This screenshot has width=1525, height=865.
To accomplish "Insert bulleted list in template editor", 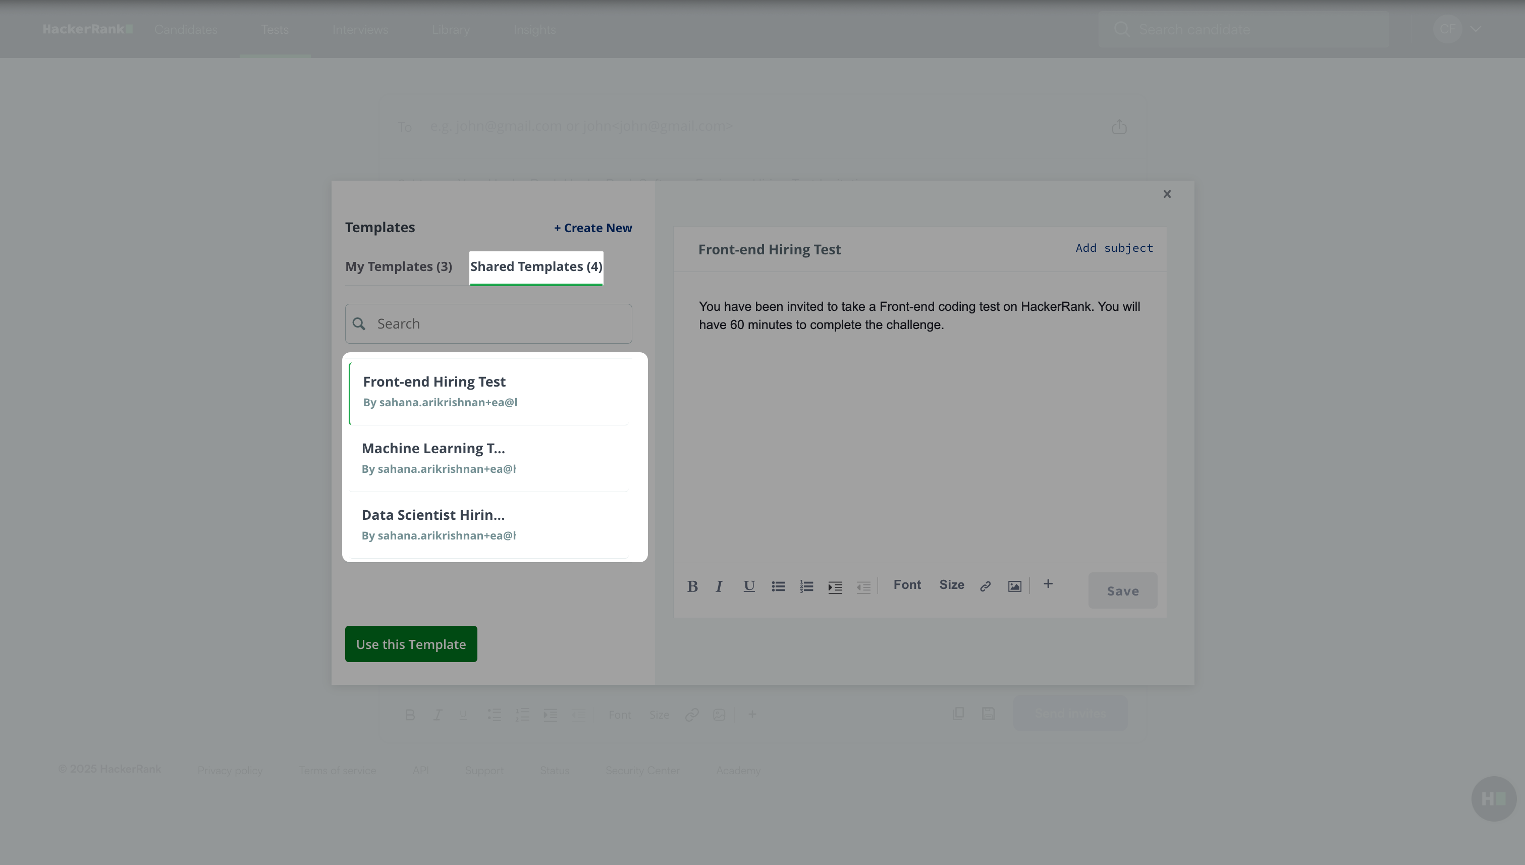I will pyautogui.click(x=778, y=586).
